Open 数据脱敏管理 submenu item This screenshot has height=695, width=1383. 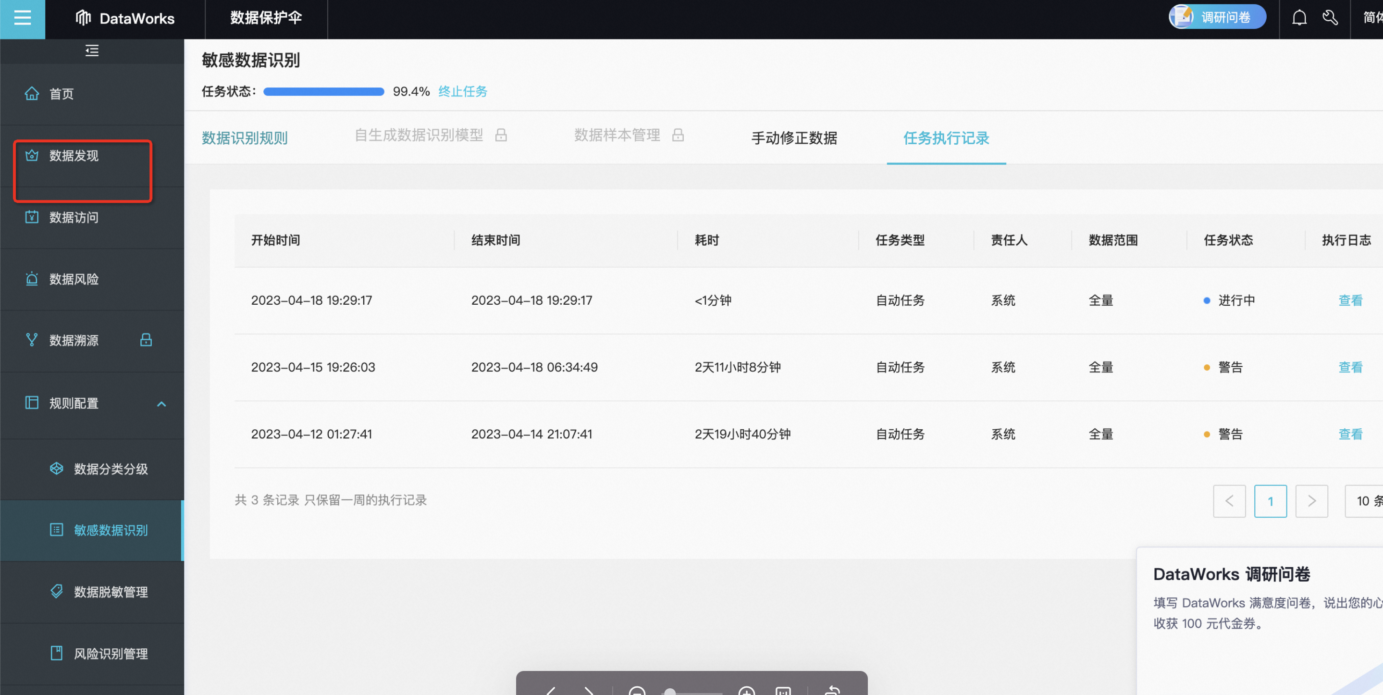pyautogui.click(x=111, y=592)
